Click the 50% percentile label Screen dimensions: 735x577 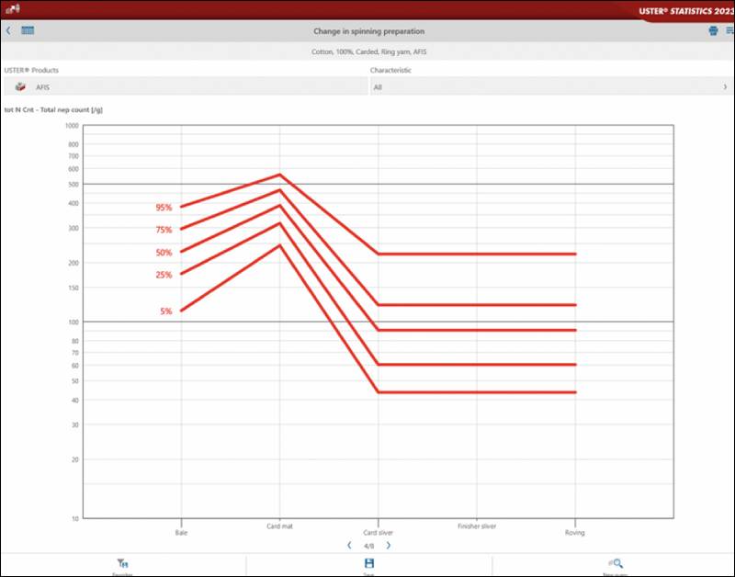coord(164,253)
